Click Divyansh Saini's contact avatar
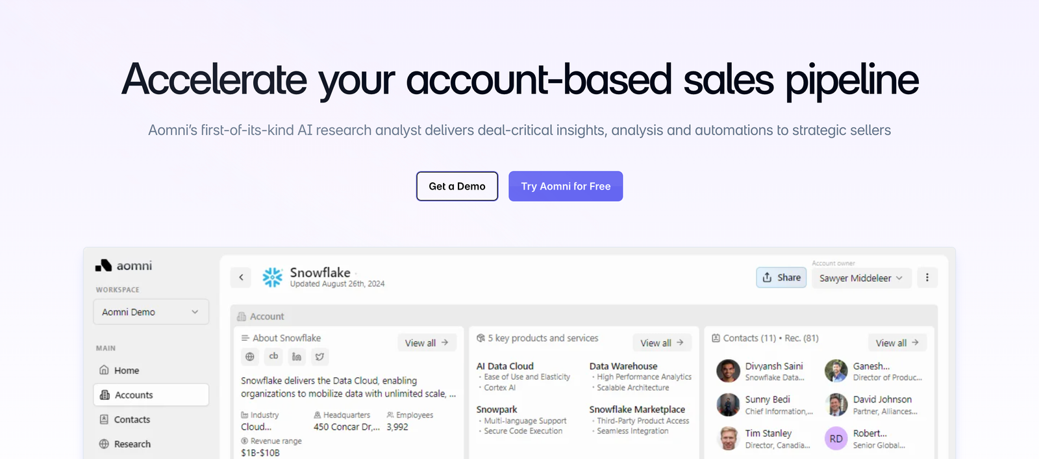Viewport: 1039px width, 459px height. click(729, 371)
